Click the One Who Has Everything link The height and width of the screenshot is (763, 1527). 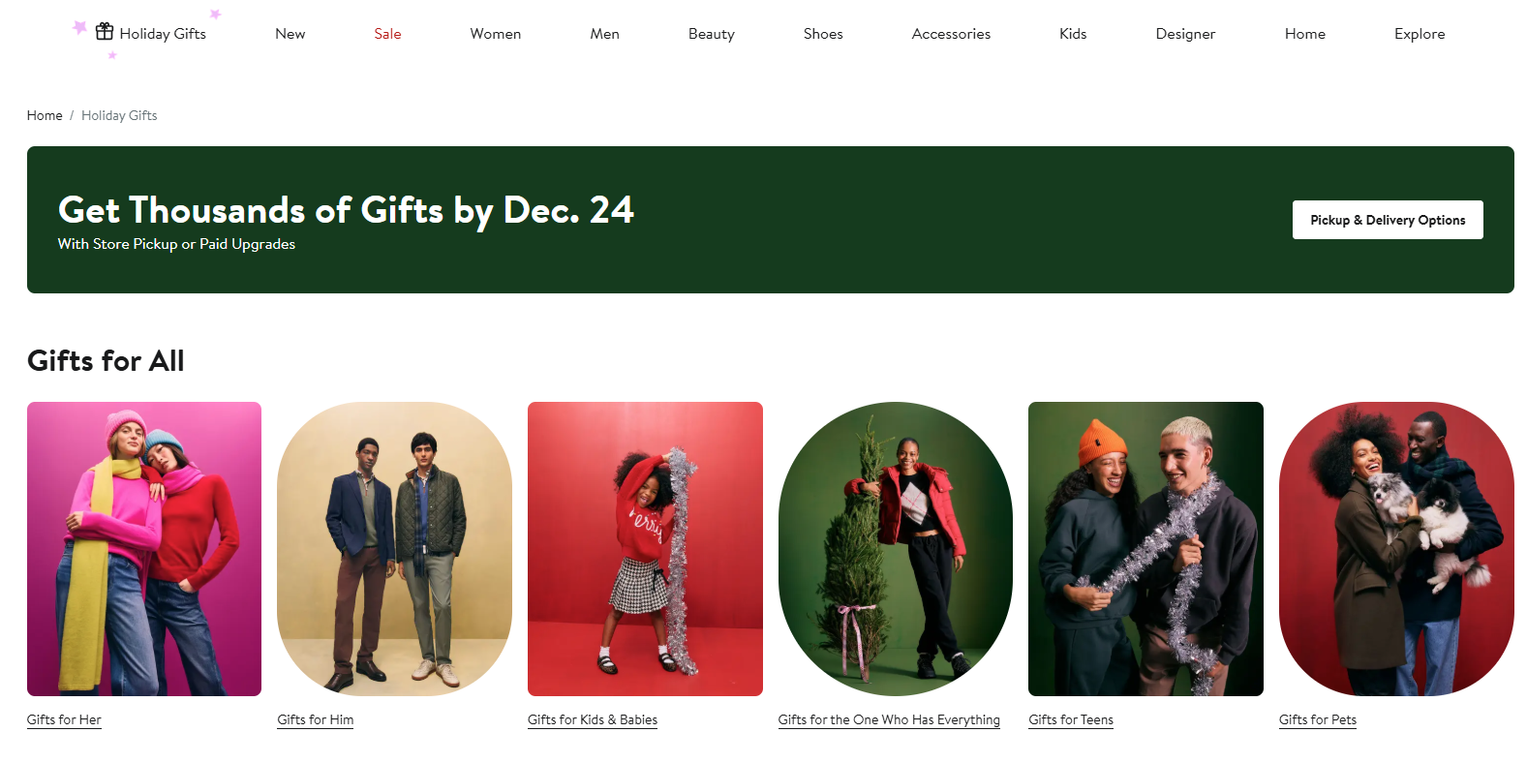889,719
